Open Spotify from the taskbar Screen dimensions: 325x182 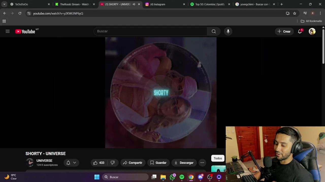point(182,177)
